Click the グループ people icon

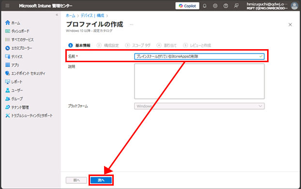coord(7,99)
